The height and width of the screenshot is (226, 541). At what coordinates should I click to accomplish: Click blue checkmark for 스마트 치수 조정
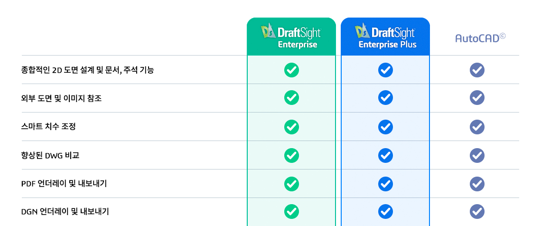coord(385,127)
